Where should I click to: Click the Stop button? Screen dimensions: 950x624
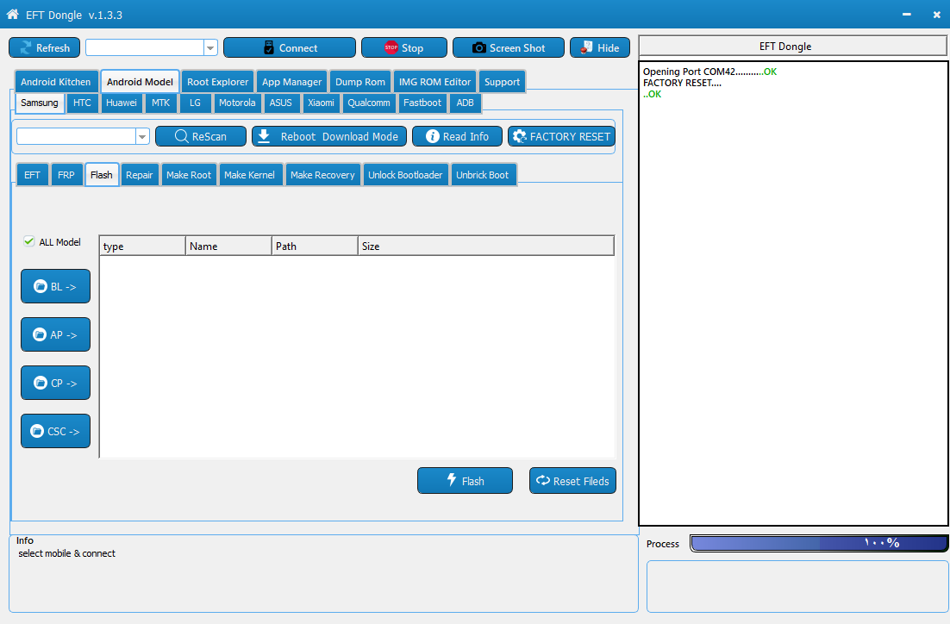tap(404, 48)
